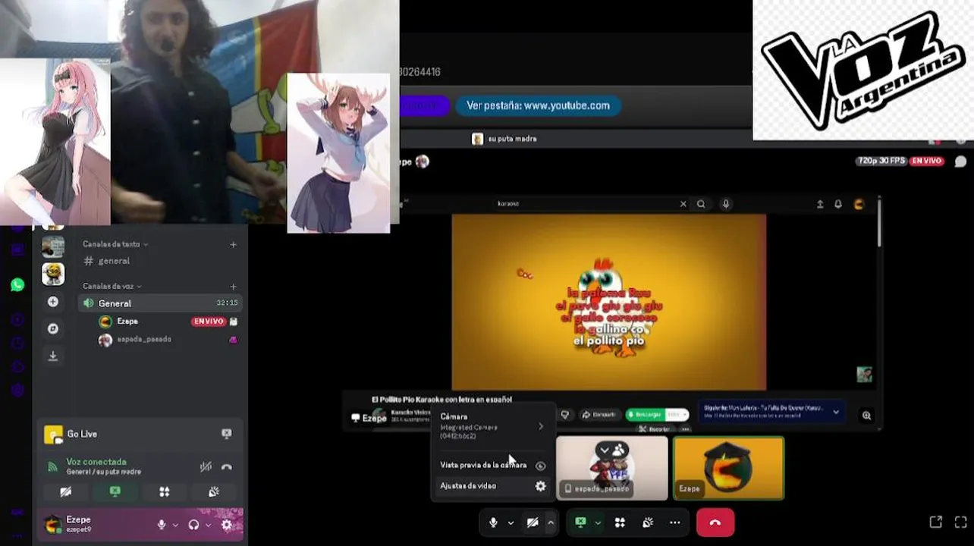This screenshot has width=974, height=546.
Task: Expand microphone options in bottom call controls
Action: click(x=511, y=522)
